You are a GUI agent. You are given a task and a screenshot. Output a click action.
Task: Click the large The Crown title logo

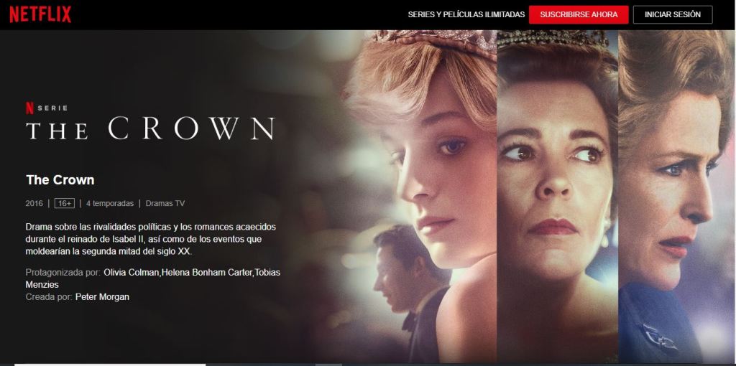[x=150, y=128]
